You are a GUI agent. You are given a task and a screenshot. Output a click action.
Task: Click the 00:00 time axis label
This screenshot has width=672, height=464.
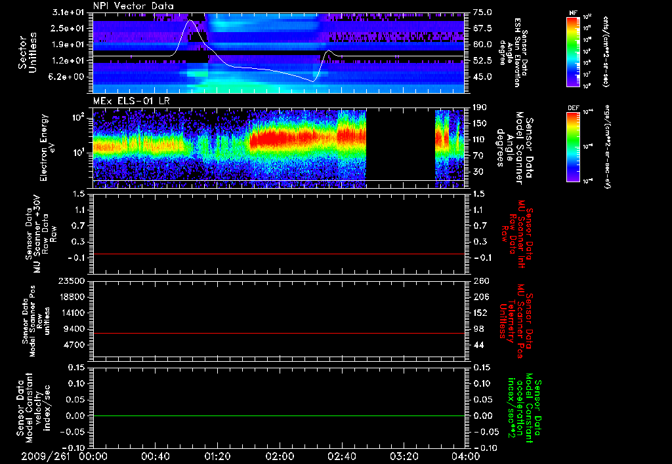coord(93,456)
